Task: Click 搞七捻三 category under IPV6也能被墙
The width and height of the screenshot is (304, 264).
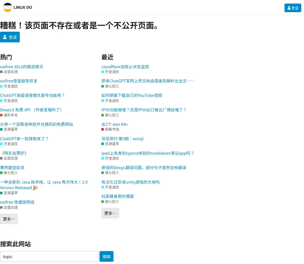Action: (x=110, y=115)
